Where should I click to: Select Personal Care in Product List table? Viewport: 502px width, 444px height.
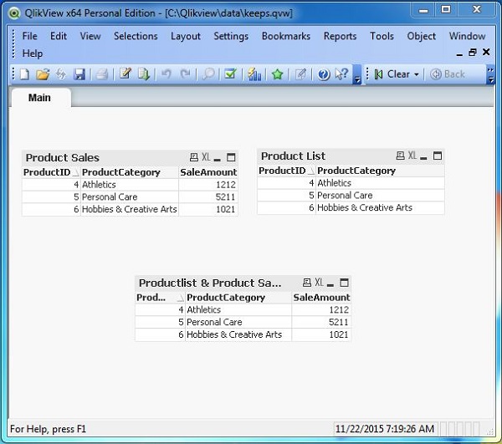click(345, 196)
